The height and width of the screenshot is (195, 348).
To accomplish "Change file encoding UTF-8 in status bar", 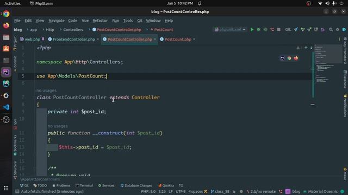I will 181,191.
